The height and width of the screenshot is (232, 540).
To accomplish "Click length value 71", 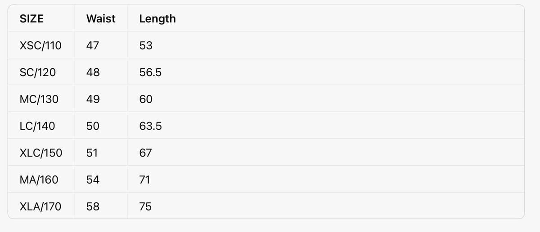I will [x=145, y=180].
